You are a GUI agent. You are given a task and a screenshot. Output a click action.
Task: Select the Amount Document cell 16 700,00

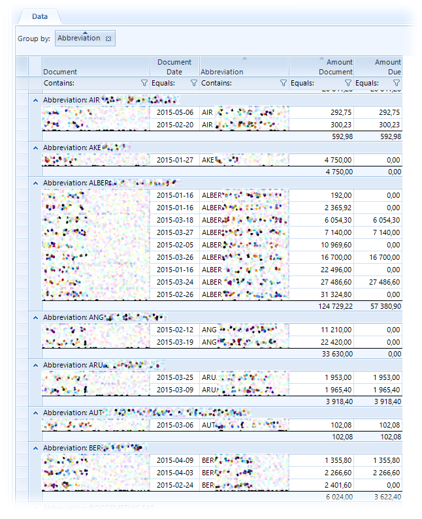(x=321, y=257)
